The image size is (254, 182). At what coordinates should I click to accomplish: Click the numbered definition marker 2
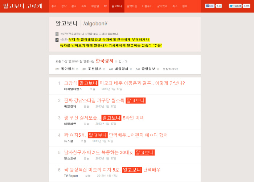click(57, 40)
